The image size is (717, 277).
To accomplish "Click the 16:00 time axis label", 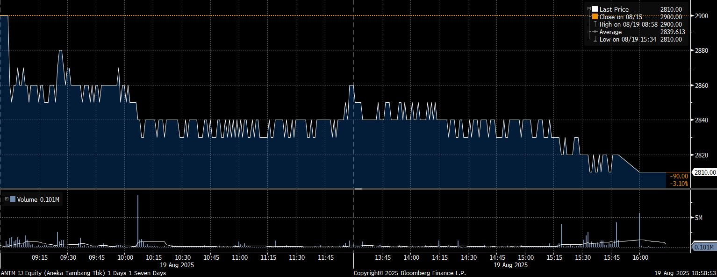I will [x=639, y=257].
